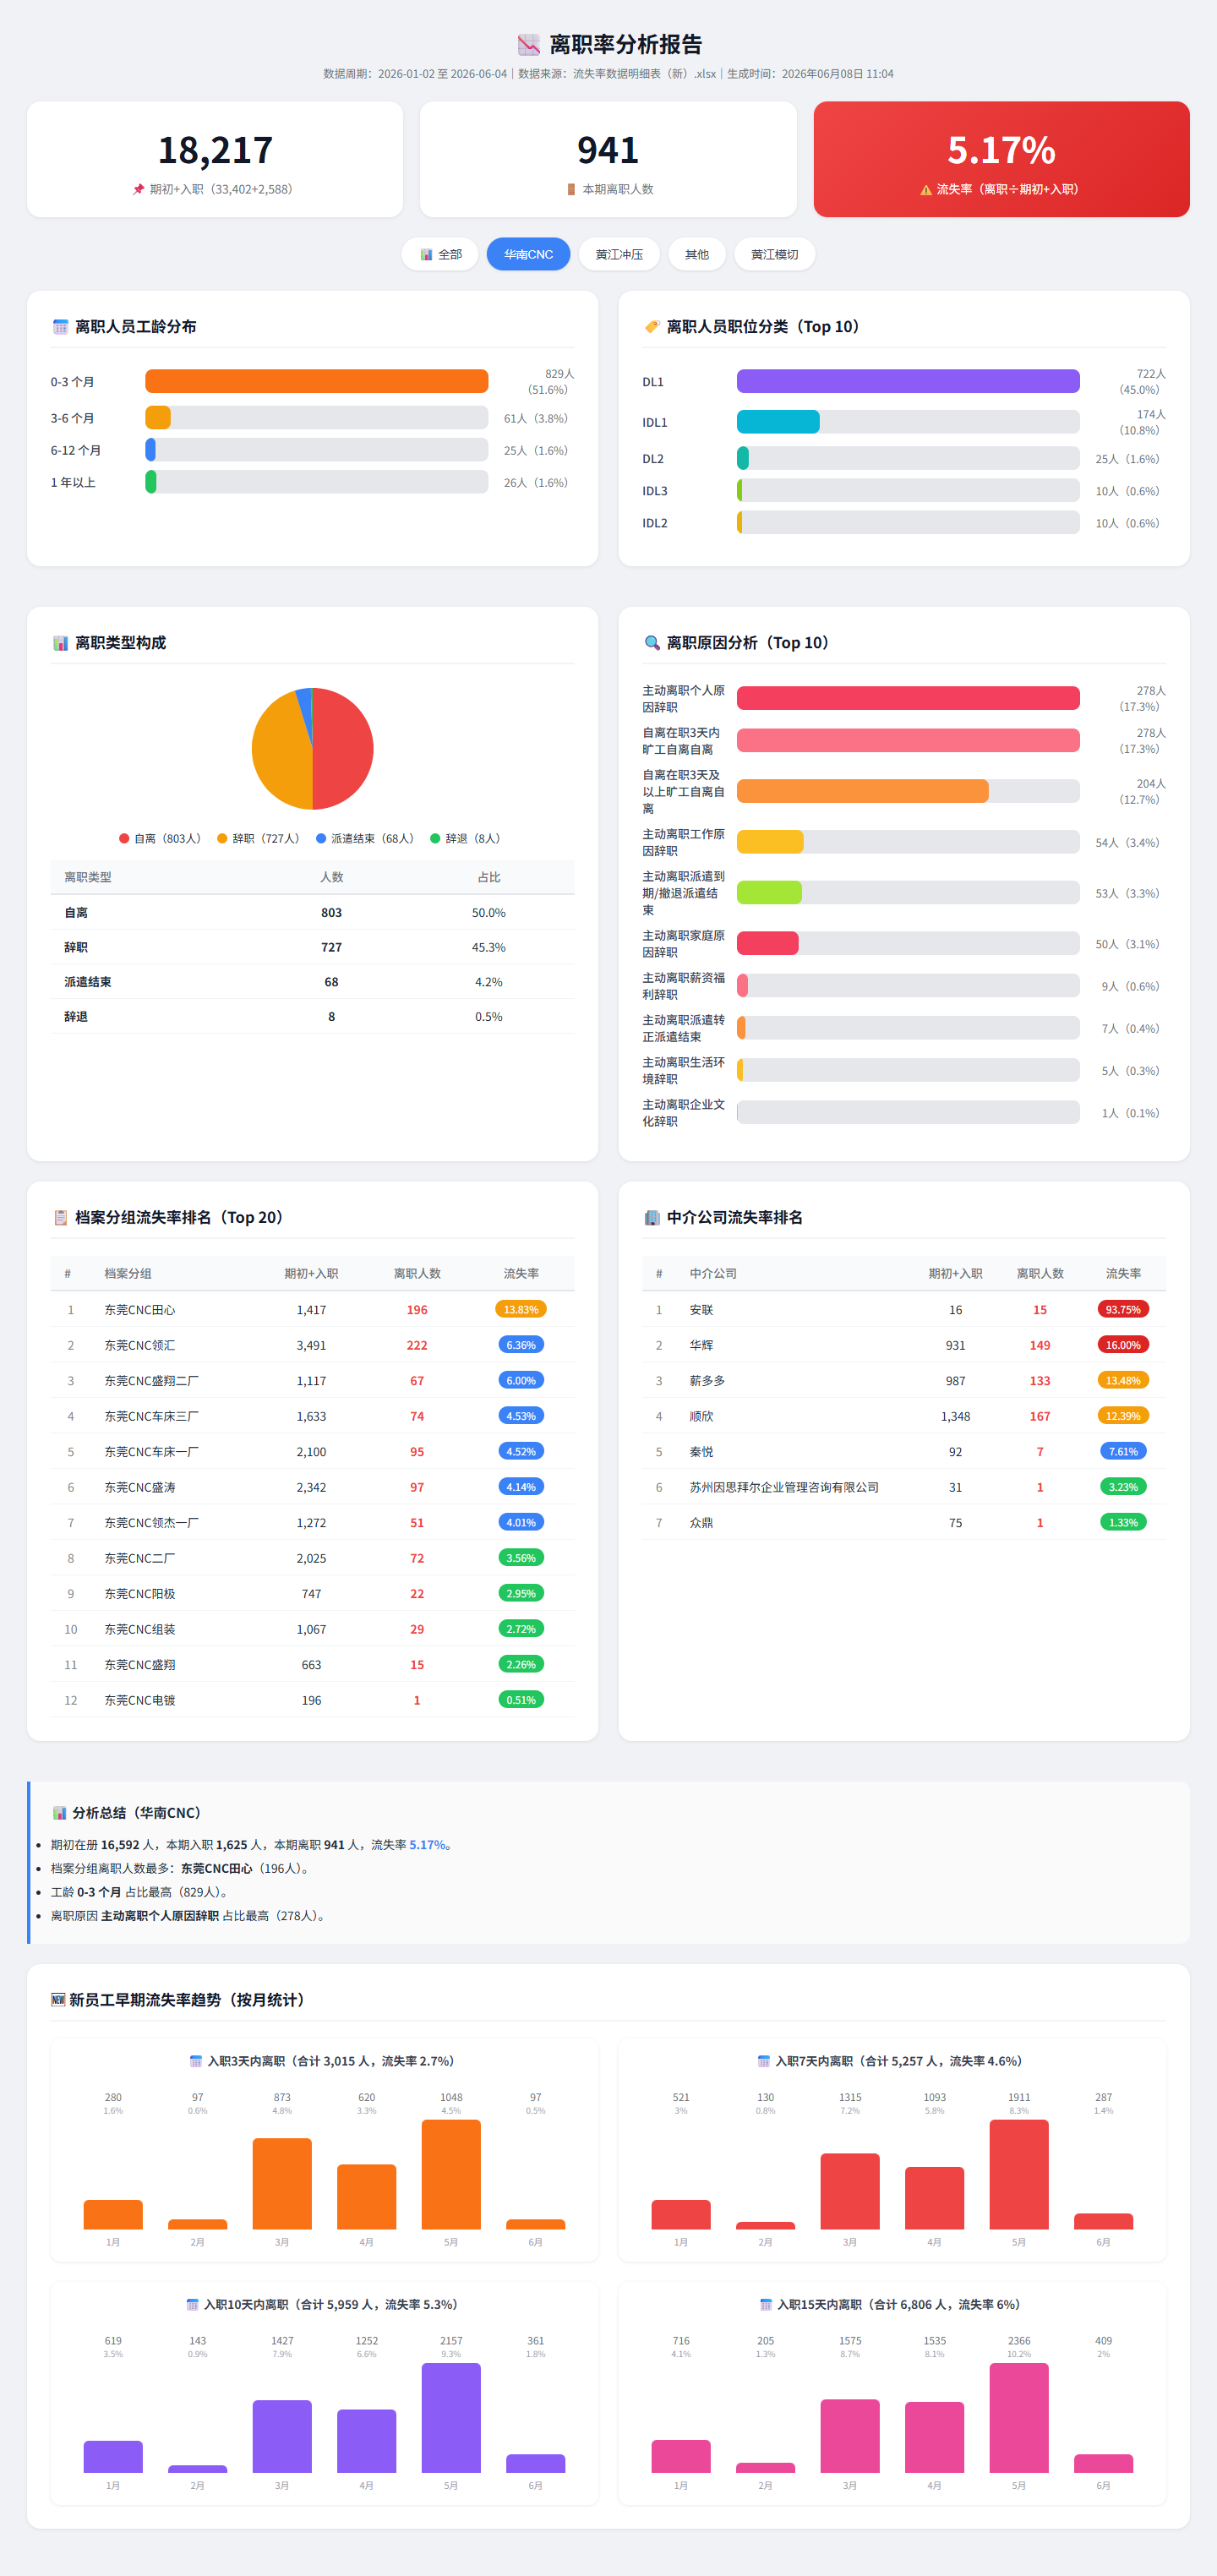Click the purple DL1 position bar
This screenshot has height=2576, width=1217.
(908, 381)
